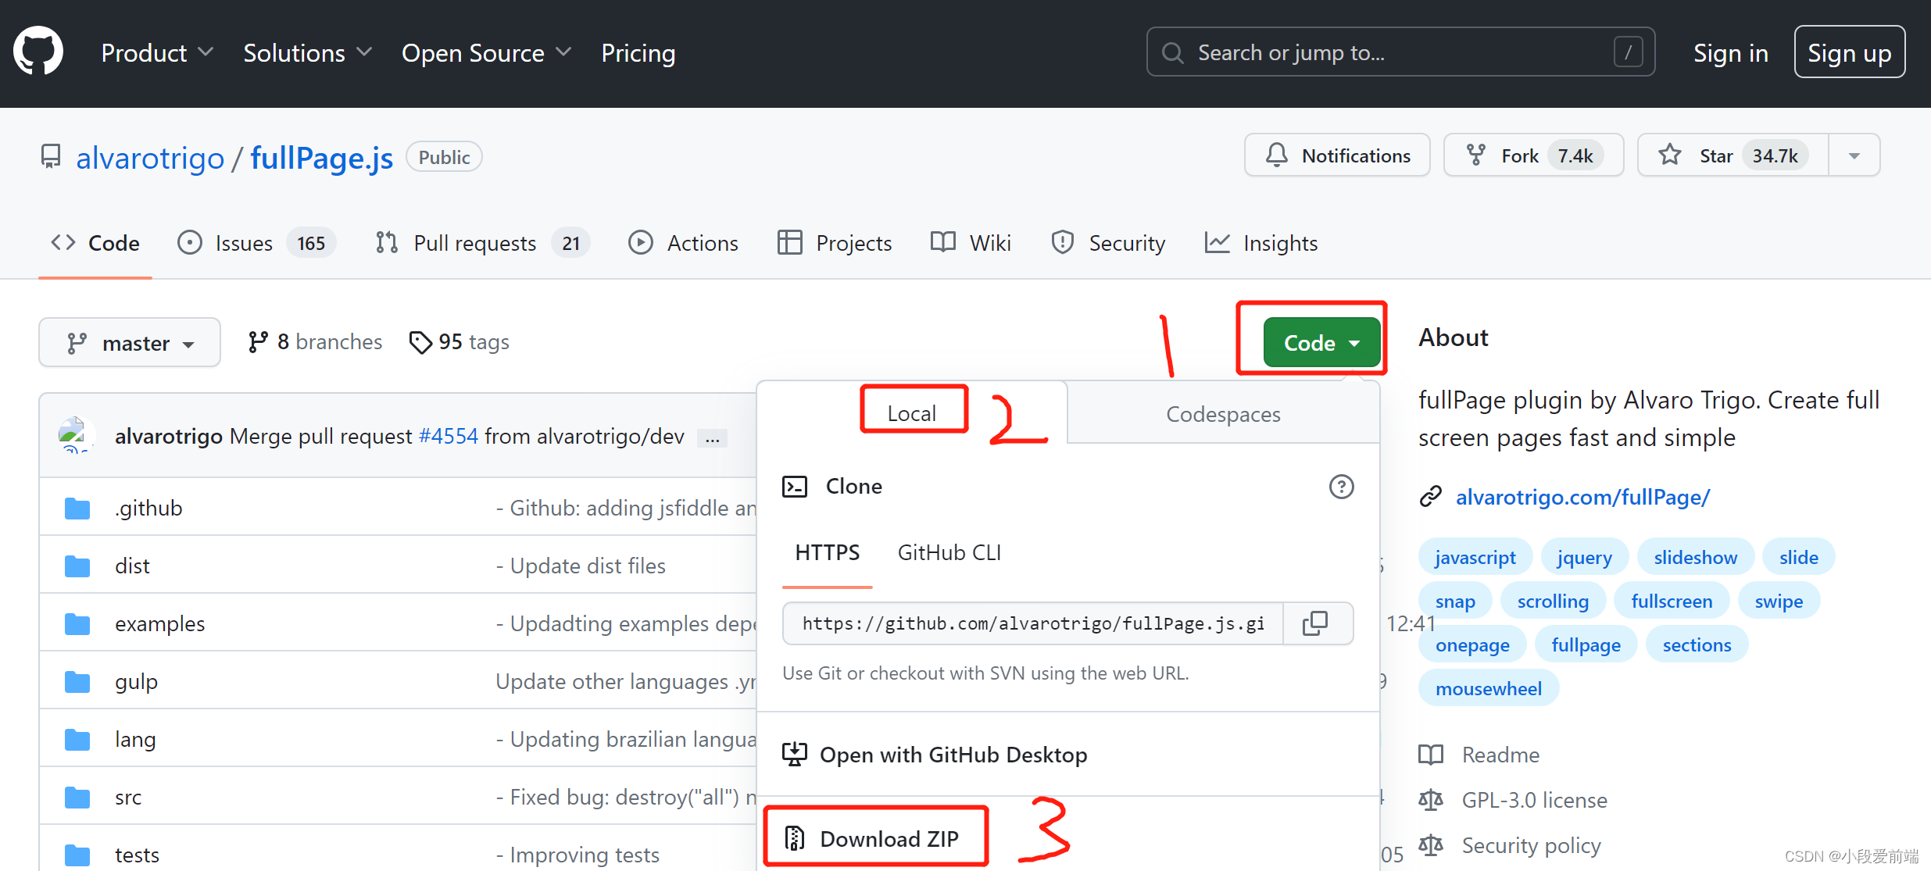
Task: Select the GitHub CLI tab
Action: point(948,552)
